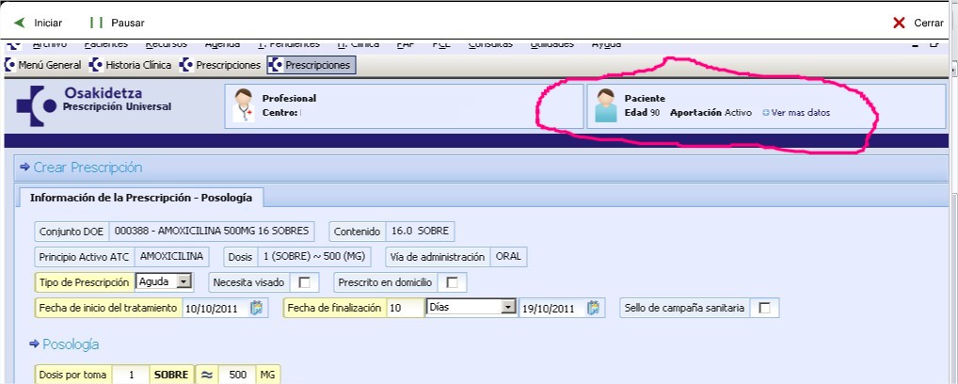Collapse the Crear Prescripción section

24,168
